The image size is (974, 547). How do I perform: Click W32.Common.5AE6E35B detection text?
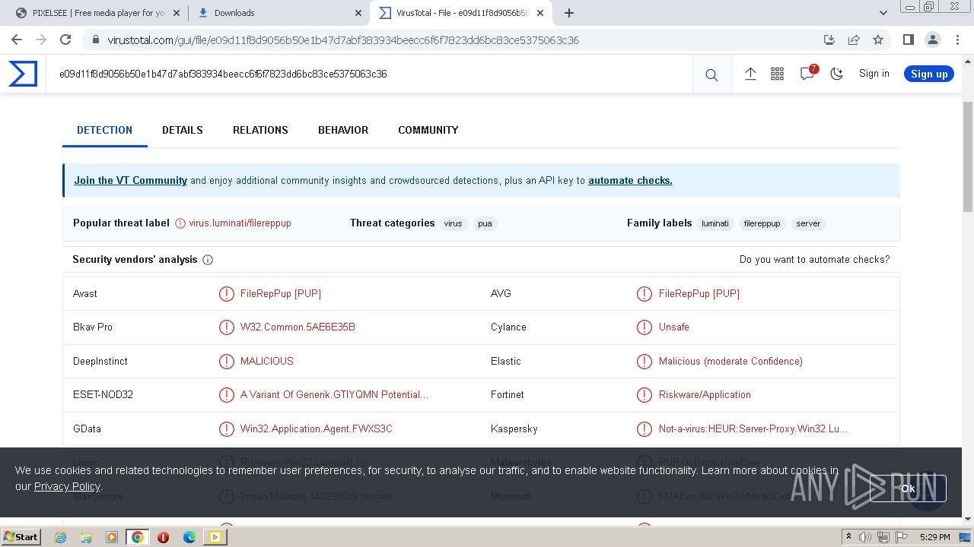pos(298,327)
